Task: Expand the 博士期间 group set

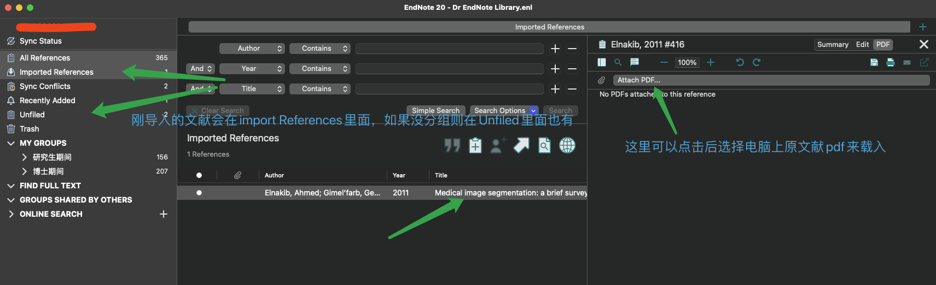Action: click(24, 171)
